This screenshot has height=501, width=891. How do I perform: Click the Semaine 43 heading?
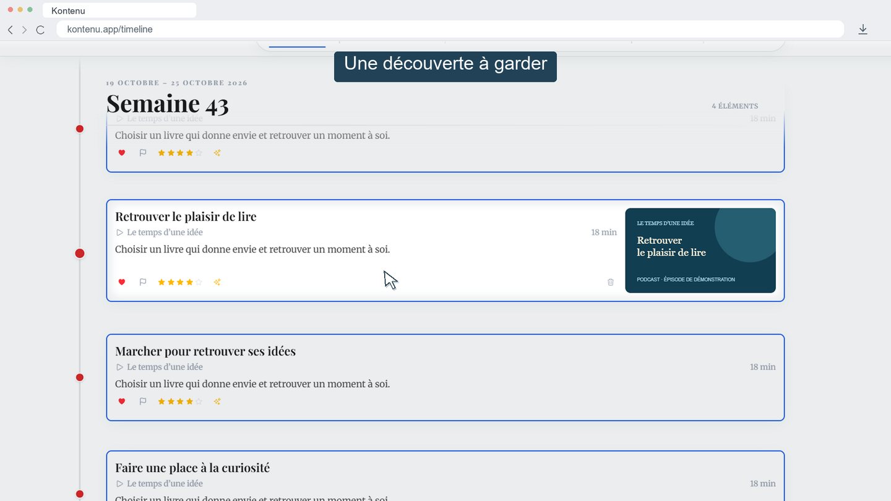(x=168, y=104)
